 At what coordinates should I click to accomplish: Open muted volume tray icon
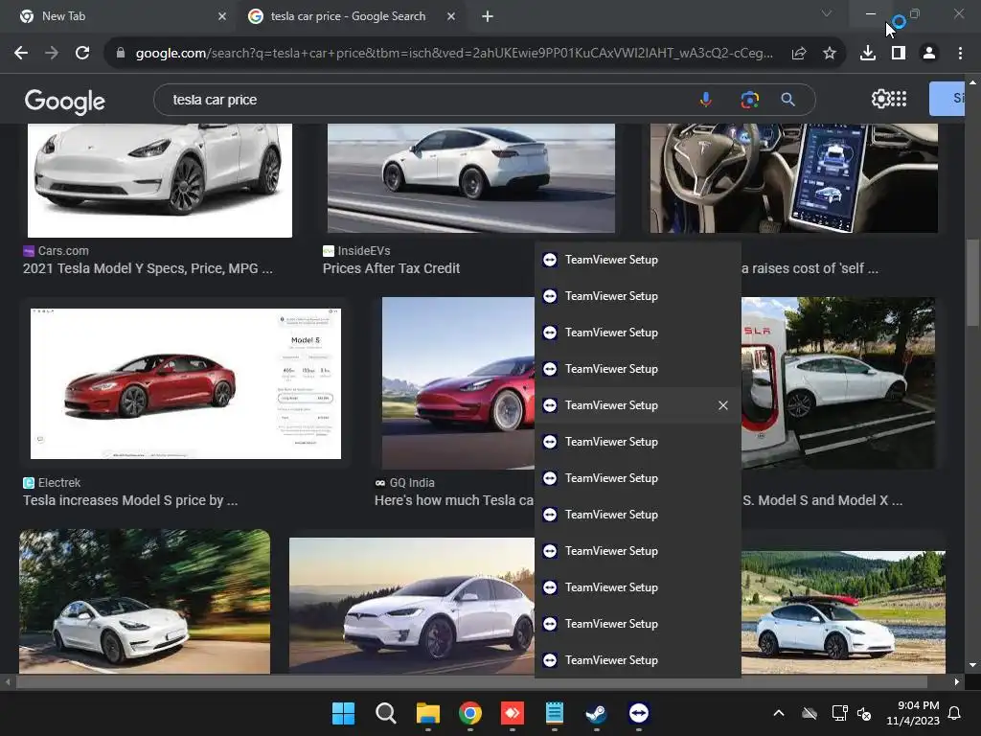[865, 713]
